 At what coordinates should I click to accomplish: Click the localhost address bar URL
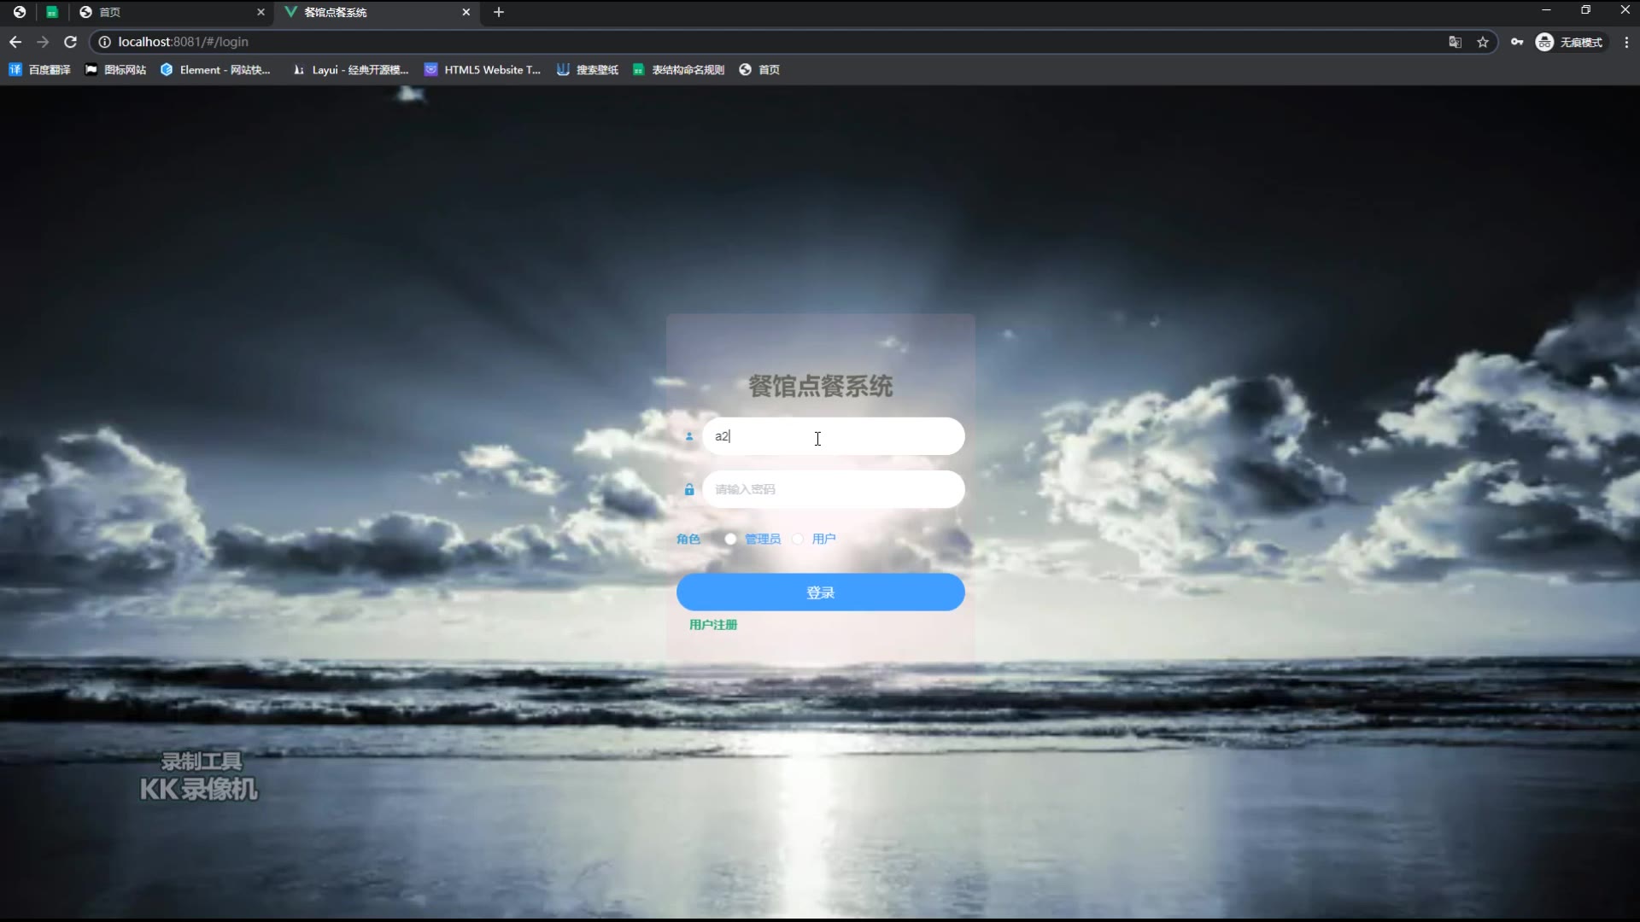click(184, 42)
